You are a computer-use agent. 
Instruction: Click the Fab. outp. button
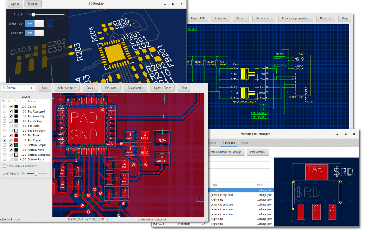pos(111,88)
